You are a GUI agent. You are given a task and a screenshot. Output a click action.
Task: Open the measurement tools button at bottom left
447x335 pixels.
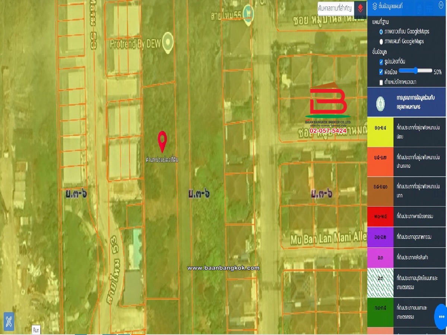[x=9, y=321]
